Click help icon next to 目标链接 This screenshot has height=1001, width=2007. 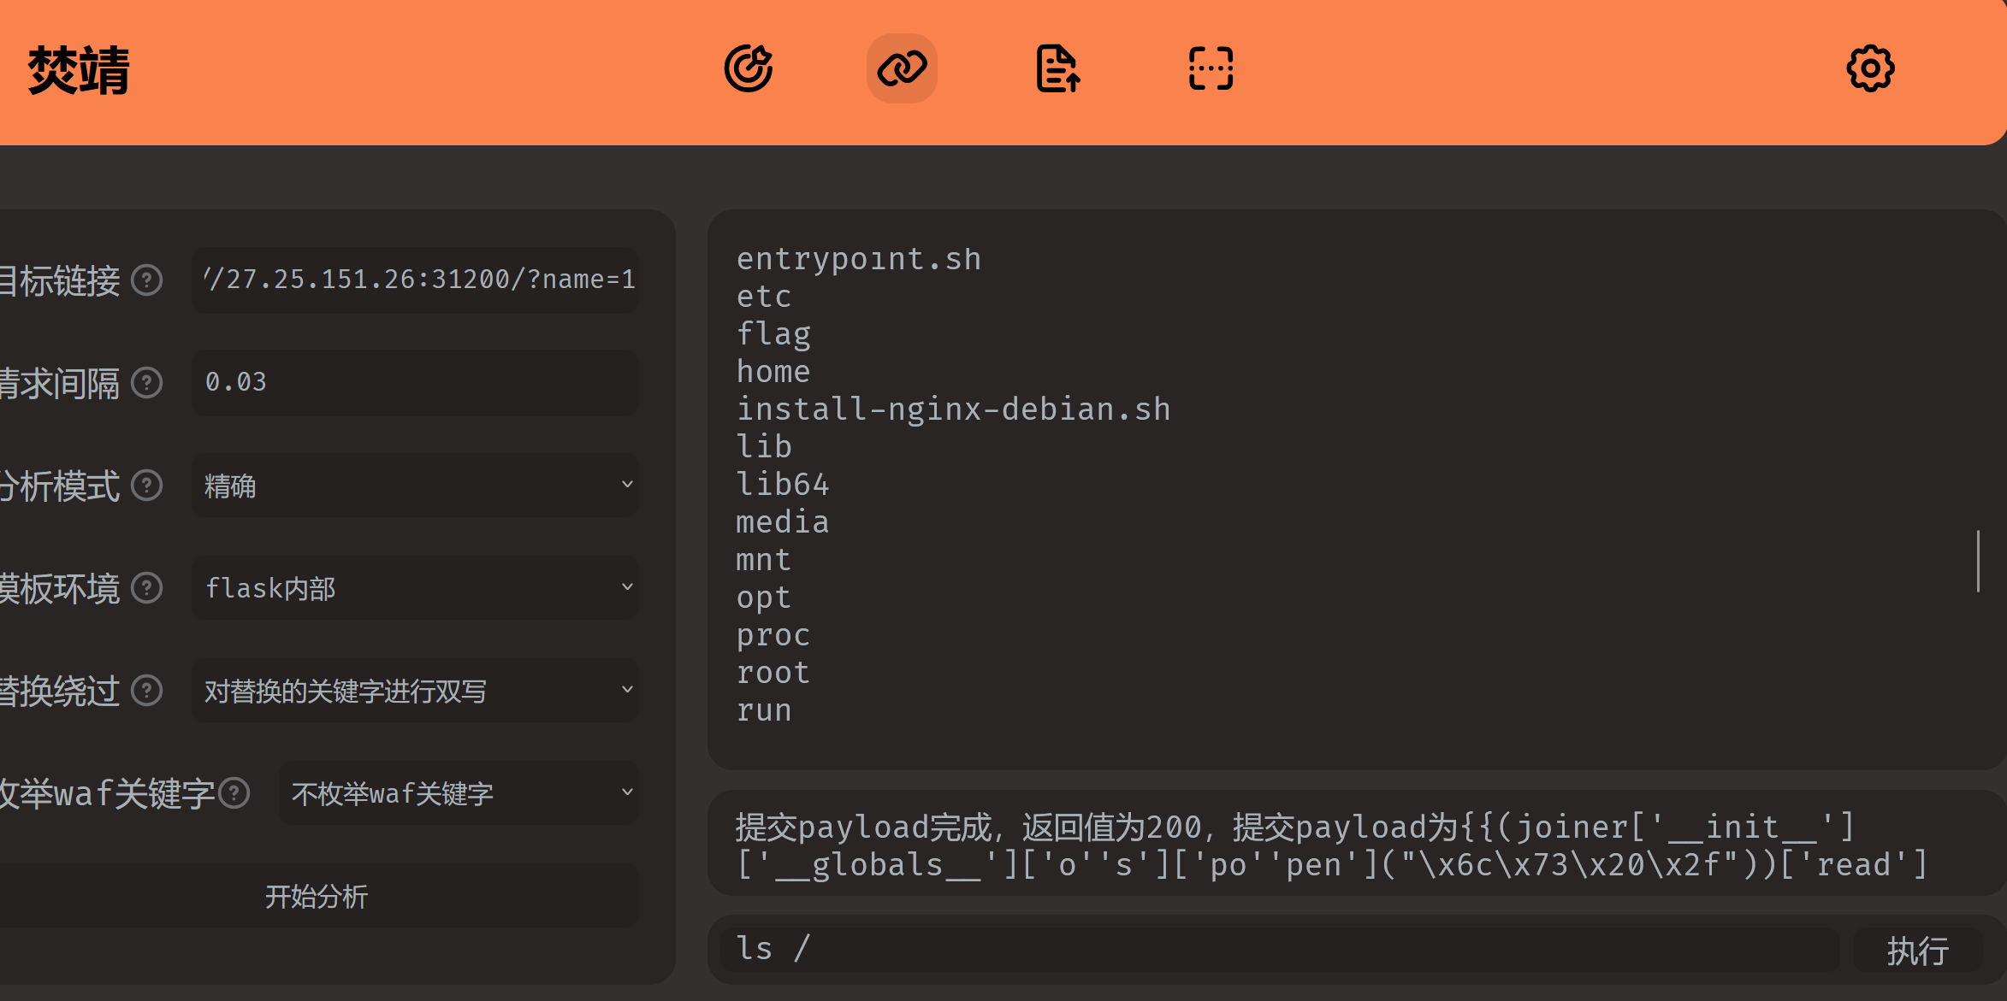147,280
